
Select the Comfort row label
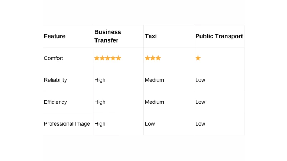(x=53, y=58)
